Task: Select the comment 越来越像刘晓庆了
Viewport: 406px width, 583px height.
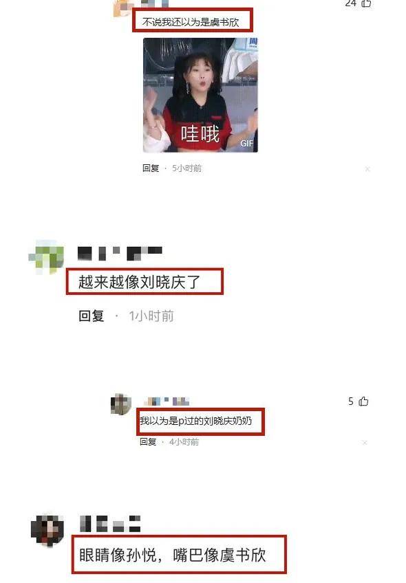Action: point(140,282)
